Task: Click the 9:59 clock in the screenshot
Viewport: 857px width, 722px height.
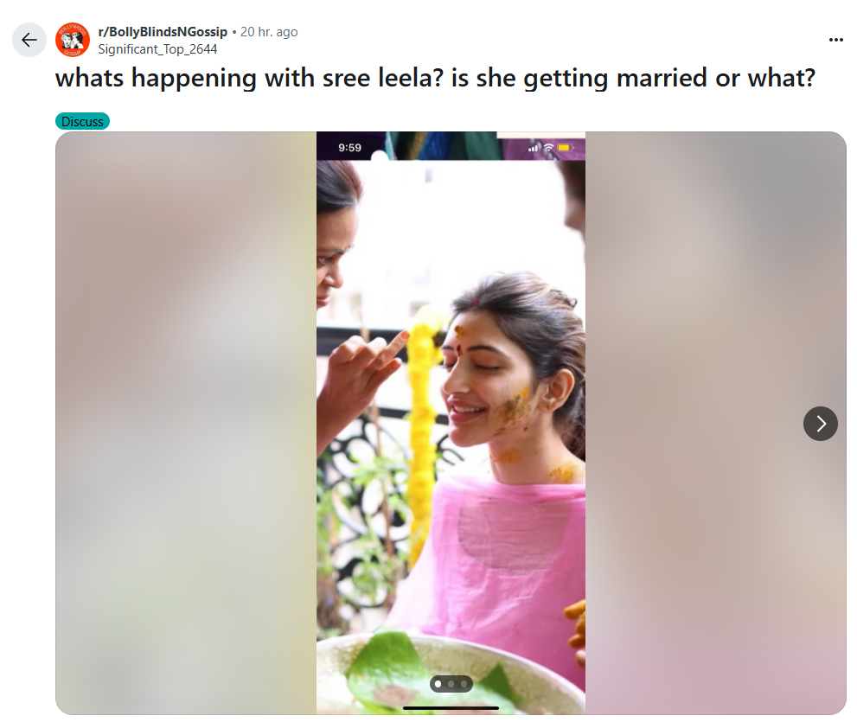Action: (x=349, y=148)
